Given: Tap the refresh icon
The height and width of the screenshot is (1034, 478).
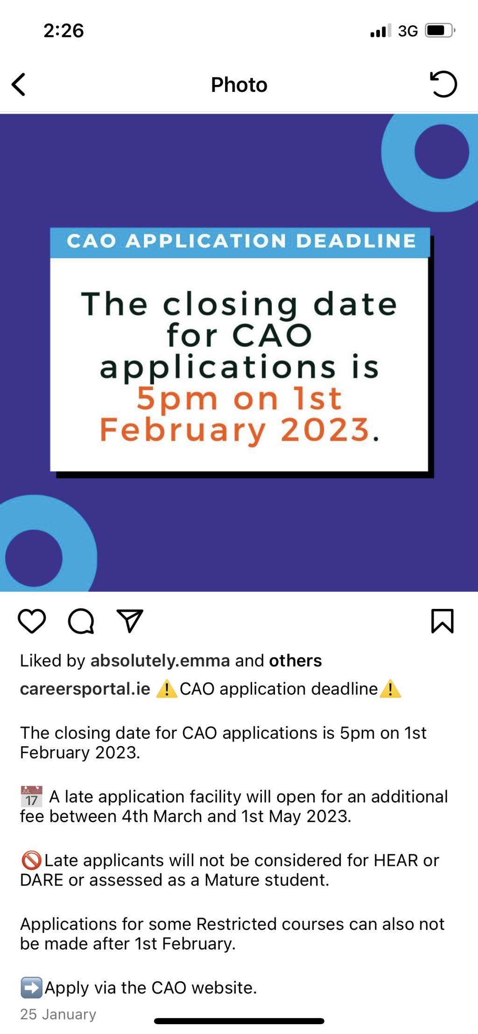Looking at the screenshot, I should (x=443, y=84).
